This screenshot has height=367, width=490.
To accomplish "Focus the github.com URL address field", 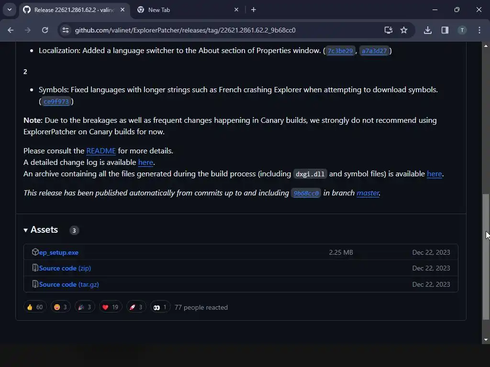I will pyautogui.click(x=185, y=30).
